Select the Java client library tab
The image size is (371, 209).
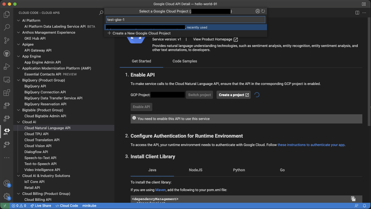coord(152,170)
